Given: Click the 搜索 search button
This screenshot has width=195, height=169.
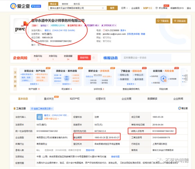Looking at the screenshot, I should point(112,8).
